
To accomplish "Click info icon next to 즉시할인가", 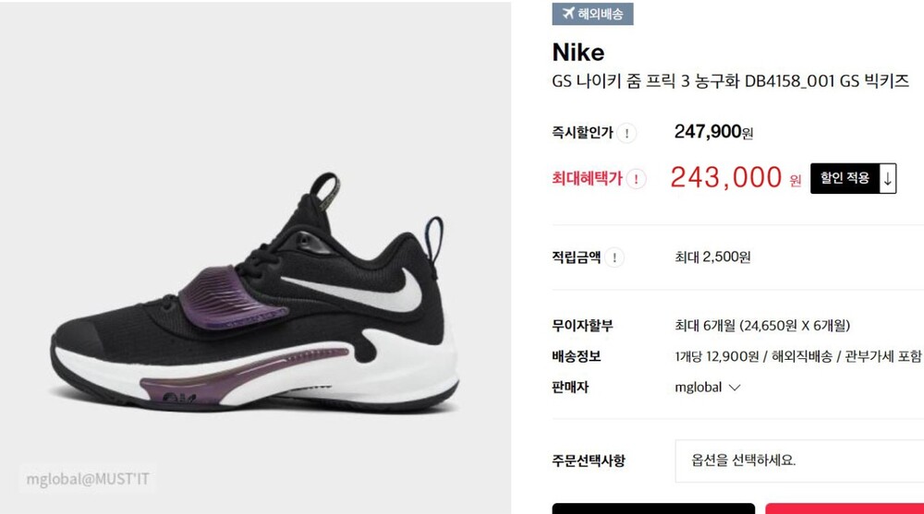I will tap(627, 134).
